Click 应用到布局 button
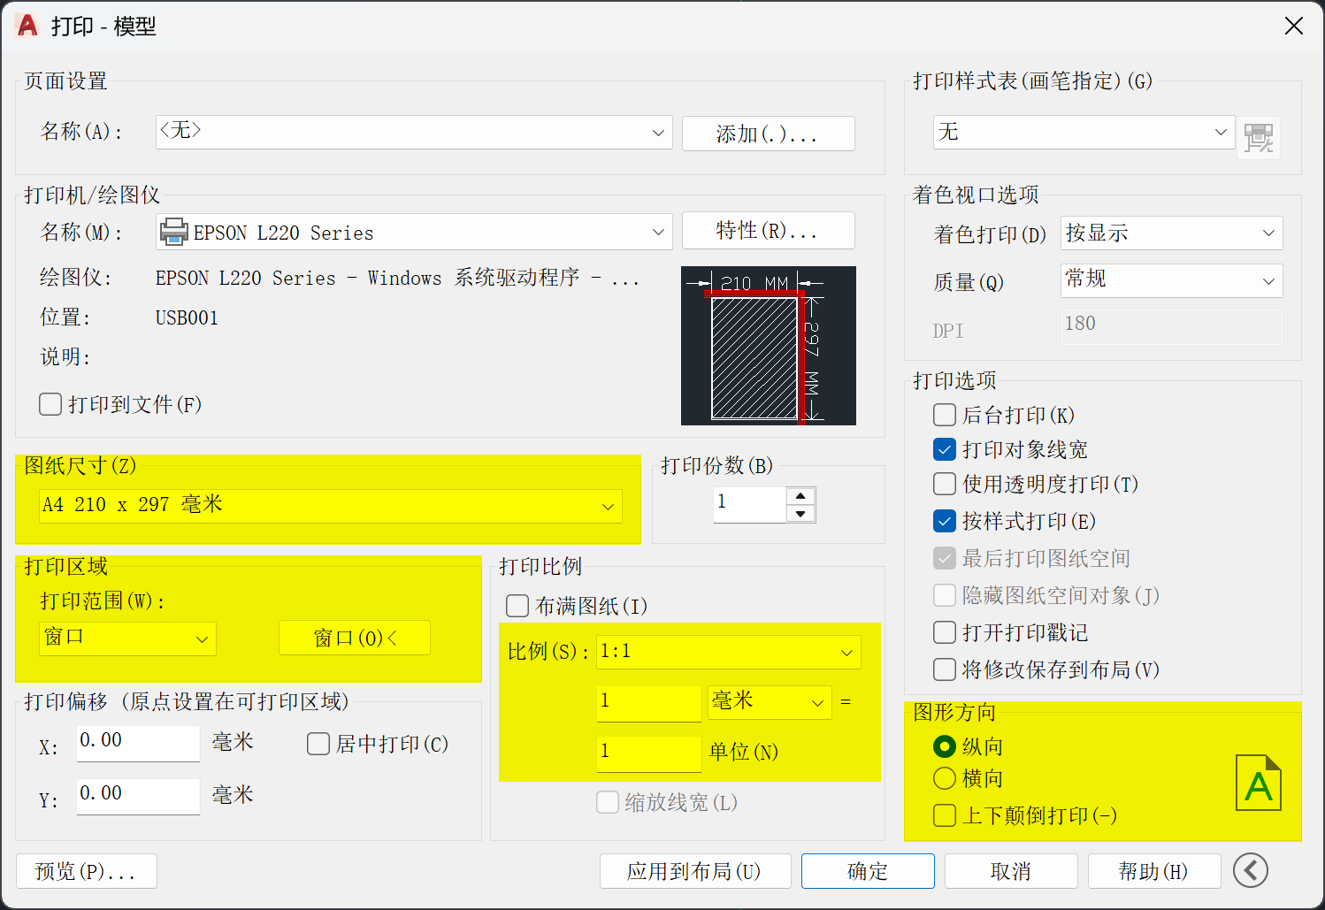1325x910 pixels. [694, 871]
